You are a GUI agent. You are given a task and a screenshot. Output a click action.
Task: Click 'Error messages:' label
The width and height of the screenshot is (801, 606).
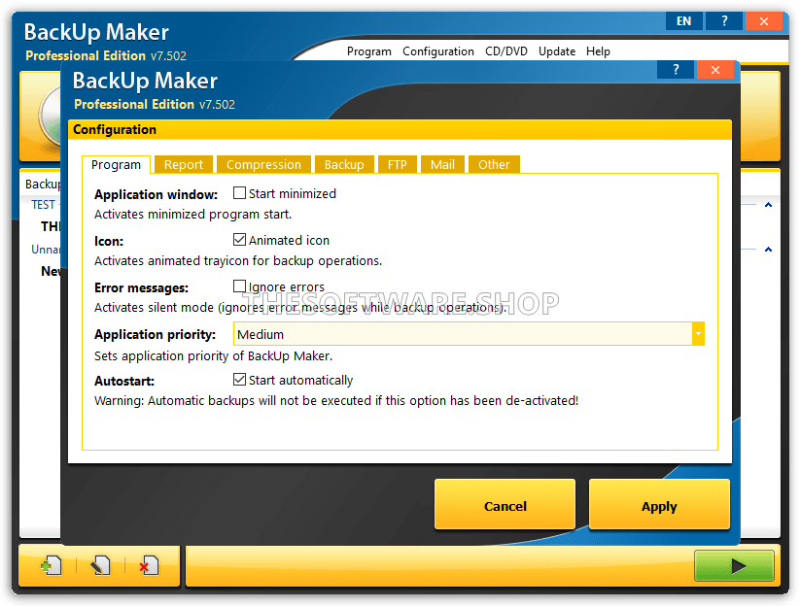coord(142,287)
